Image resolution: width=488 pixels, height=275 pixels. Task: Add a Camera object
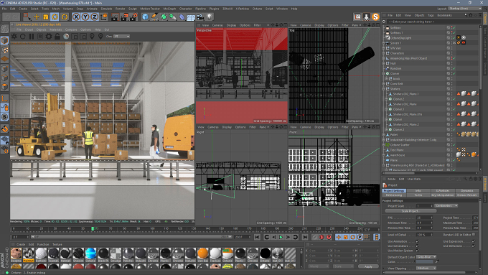click(200, 17)
